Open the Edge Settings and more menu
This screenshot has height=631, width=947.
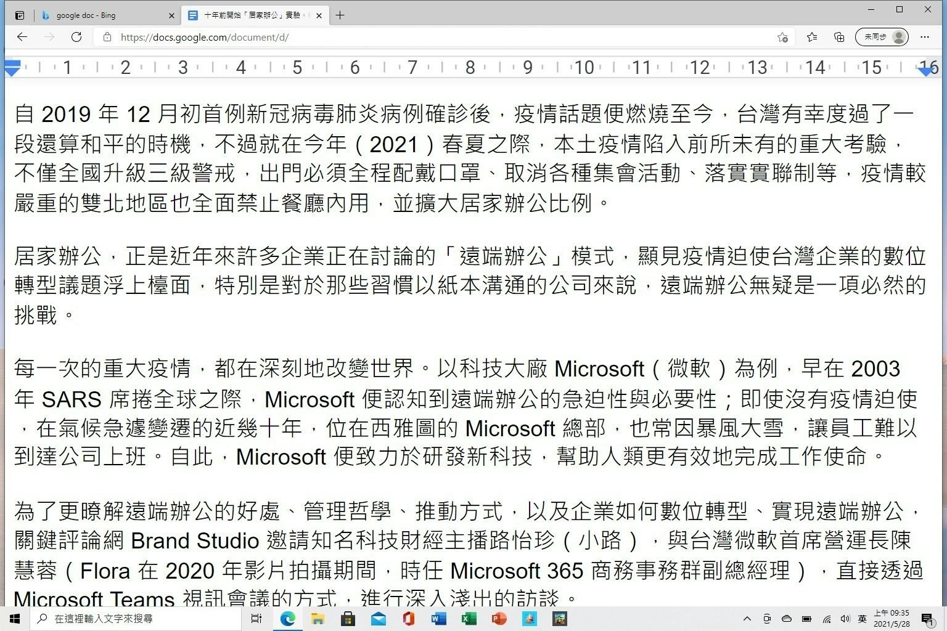pos(924,37)
